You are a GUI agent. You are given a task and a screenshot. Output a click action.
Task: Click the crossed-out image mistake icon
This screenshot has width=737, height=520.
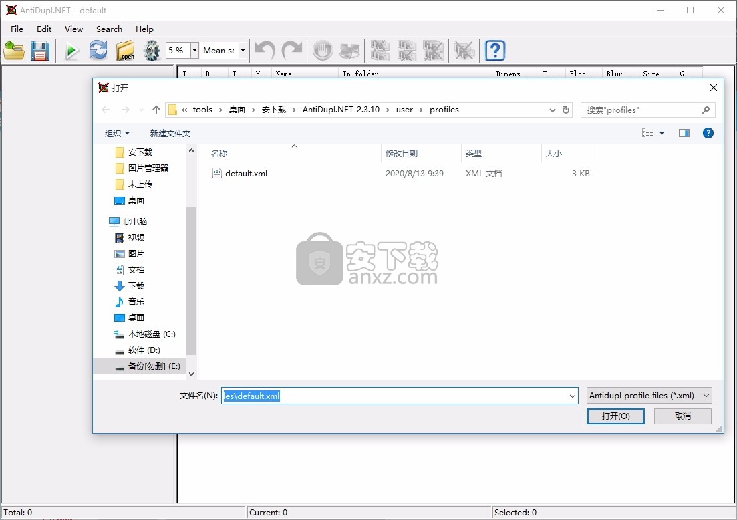[x=464, y=50]
